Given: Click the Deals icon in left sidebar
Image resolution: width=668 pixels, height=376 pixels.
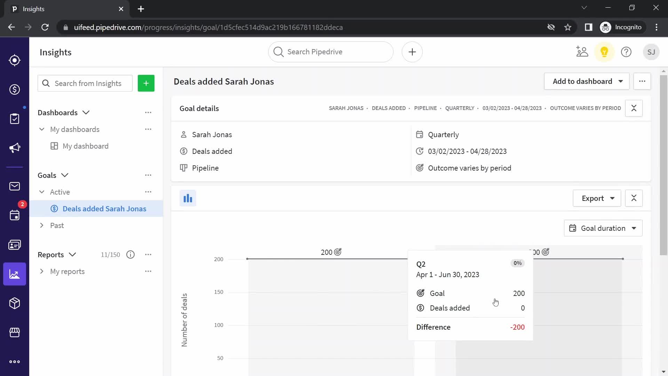Looking at the screenshot, I should tap(14, 89).
